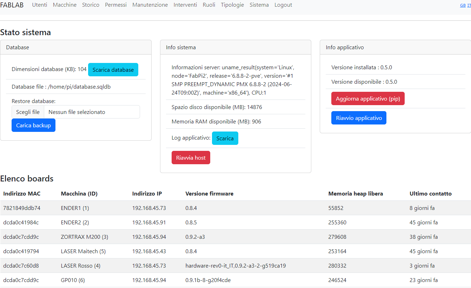Click the Scarica database button
Screen dimensions: 471x288
113,70
